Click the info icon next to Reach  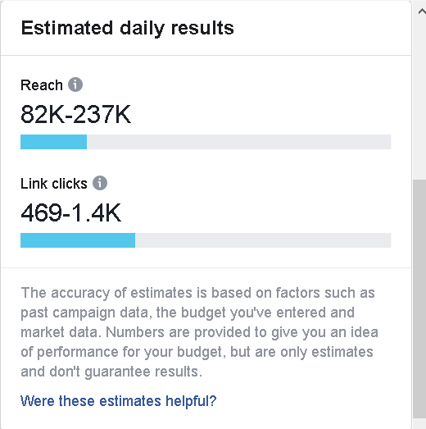tap(75, 84)
